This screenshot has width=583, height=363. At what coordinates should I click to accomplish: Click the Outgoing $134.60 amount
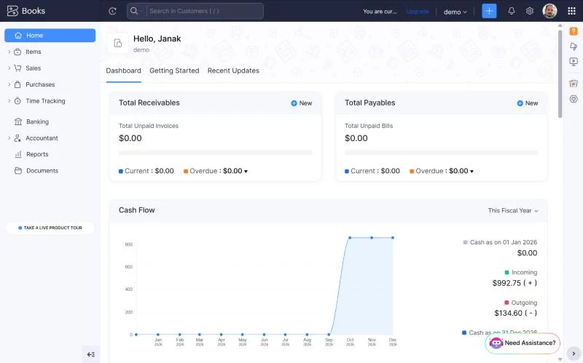(x=516, y=313)
